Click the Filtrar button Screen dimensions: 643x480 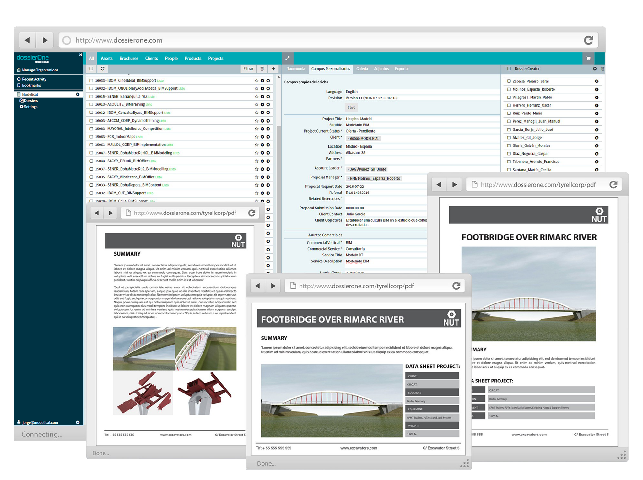point(248,69)
